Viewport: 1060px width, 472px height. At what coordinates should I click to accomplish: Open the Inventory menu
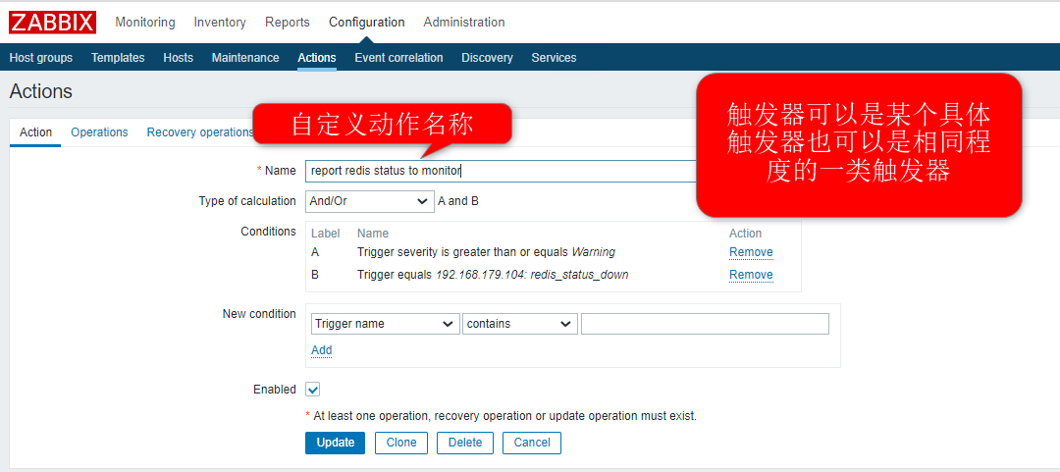(x=220, y=23)
